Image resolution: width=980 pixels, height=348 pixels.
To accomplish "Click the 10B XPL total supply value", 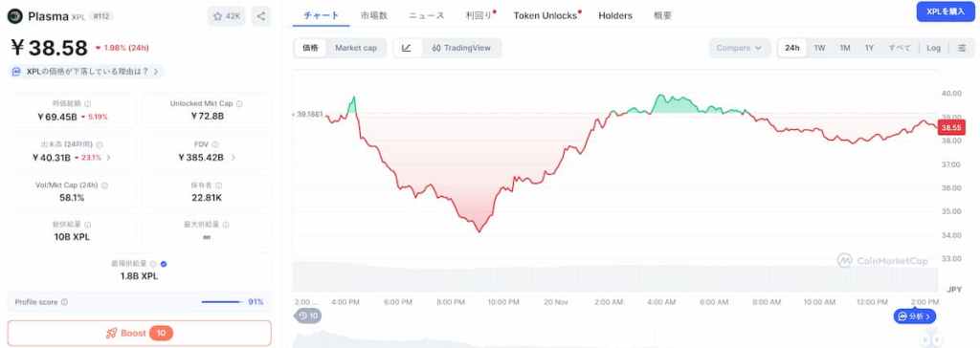I will 72,237.
